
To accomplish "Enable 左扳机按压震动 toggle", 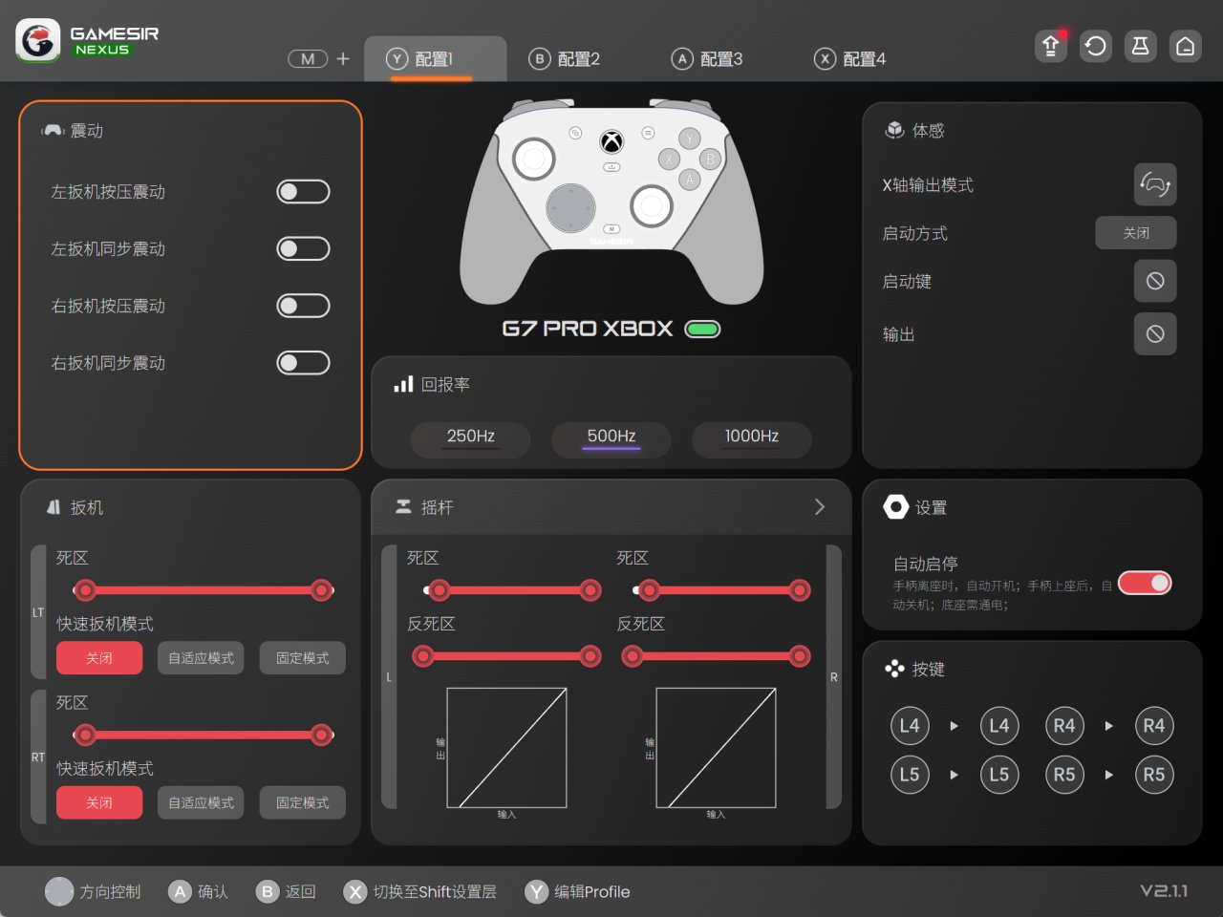I will (303, 192).
